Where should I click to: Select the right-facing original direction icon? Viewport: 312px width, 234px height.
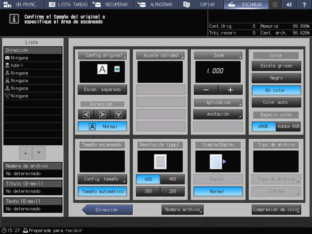[x=102, y=115]
